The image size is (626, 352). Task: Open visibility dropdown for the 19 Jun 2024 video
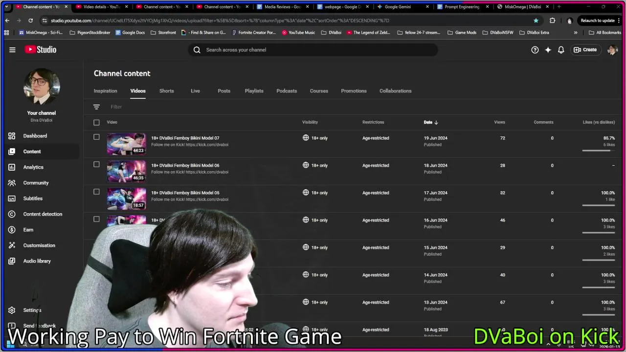click(x=315, y=138)
